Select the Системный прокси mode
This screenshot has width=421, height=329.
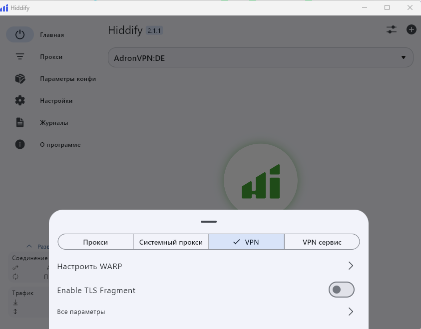pos(171,242)
